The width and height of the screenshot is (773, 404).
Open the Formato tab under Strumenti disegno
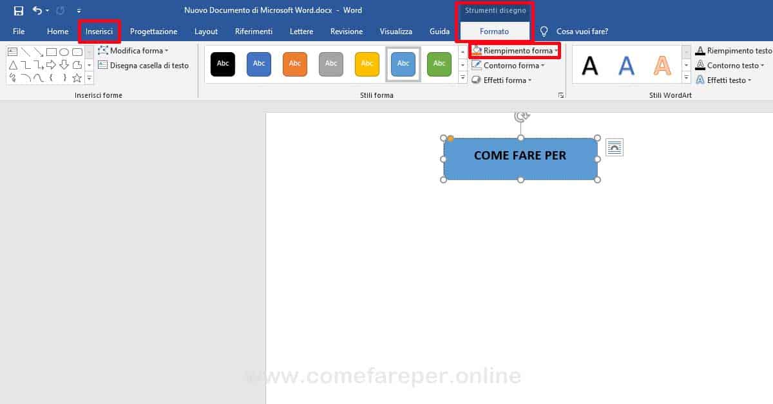495,31
